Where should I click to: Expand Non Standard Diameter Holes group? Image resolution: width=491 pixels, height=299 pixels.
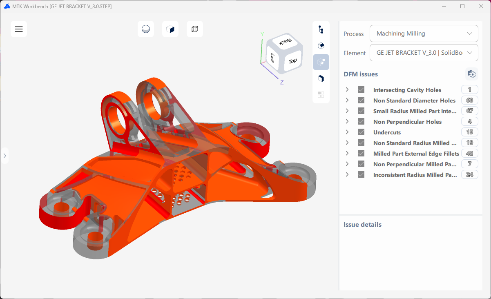click(x=347, y=100)
